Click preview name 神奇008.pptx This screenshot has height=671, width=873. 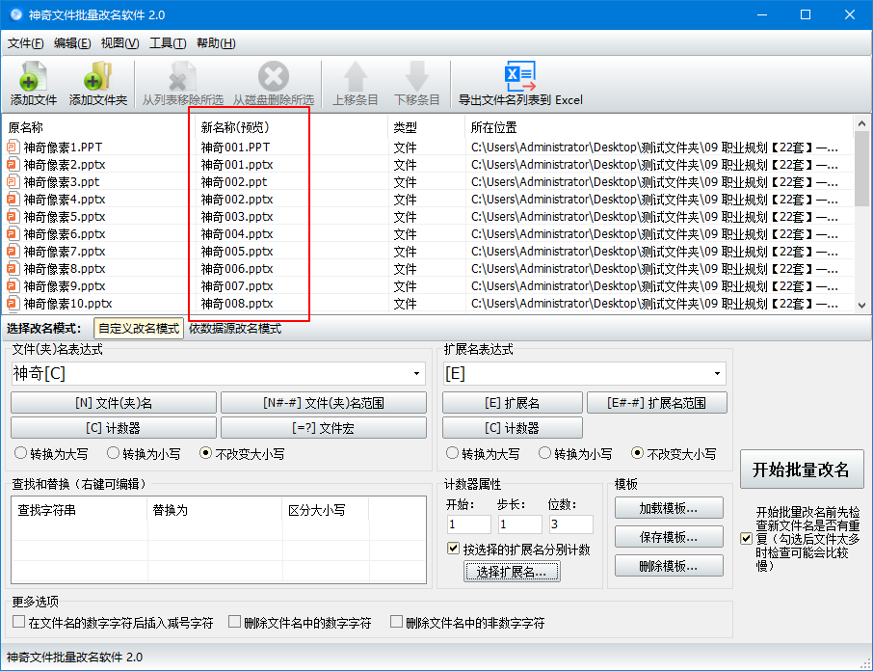[x=237, y=304]
